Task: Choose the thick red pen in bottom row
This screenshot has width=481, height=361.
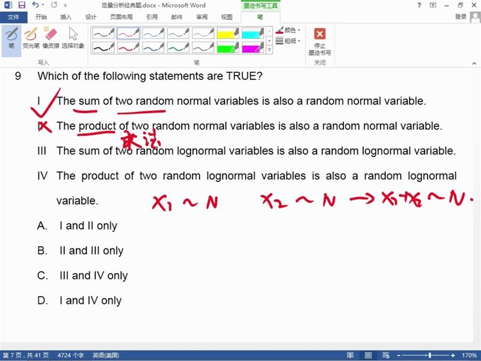Action: (x=128, y=48)
